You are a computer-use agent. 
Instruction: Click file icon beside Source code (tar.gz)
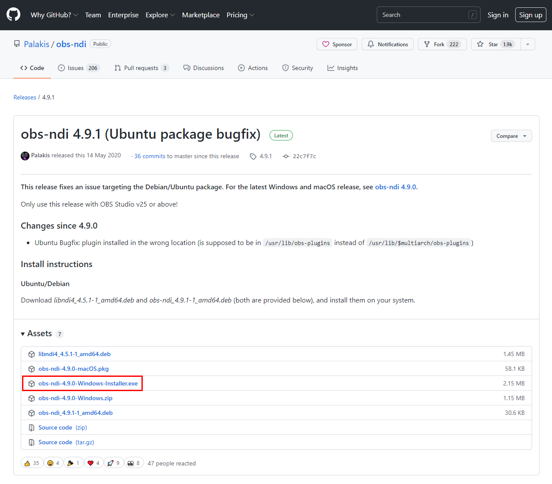32,443
